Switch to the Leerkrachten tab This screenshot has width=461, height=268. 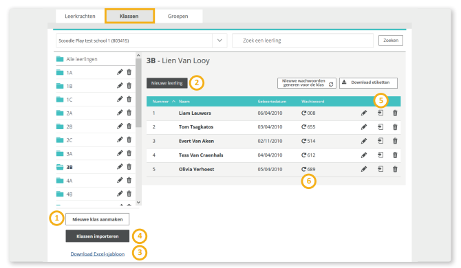point(80,16)
